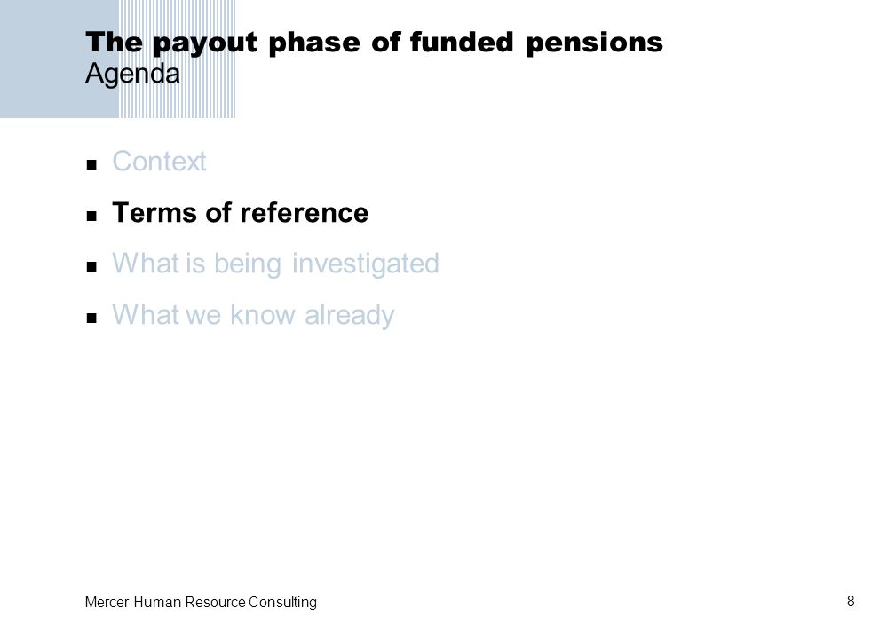Click the Context agenda item
This screenshot has height=639, width=895.
click(x=159, y=162)
